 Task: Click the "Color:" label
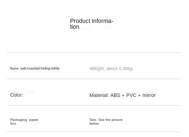pos(17,95)
